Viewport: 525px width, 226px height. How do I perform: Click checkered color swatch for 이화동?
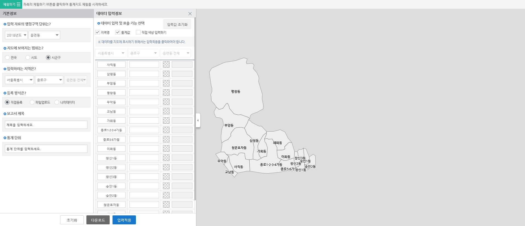[166, 149]
